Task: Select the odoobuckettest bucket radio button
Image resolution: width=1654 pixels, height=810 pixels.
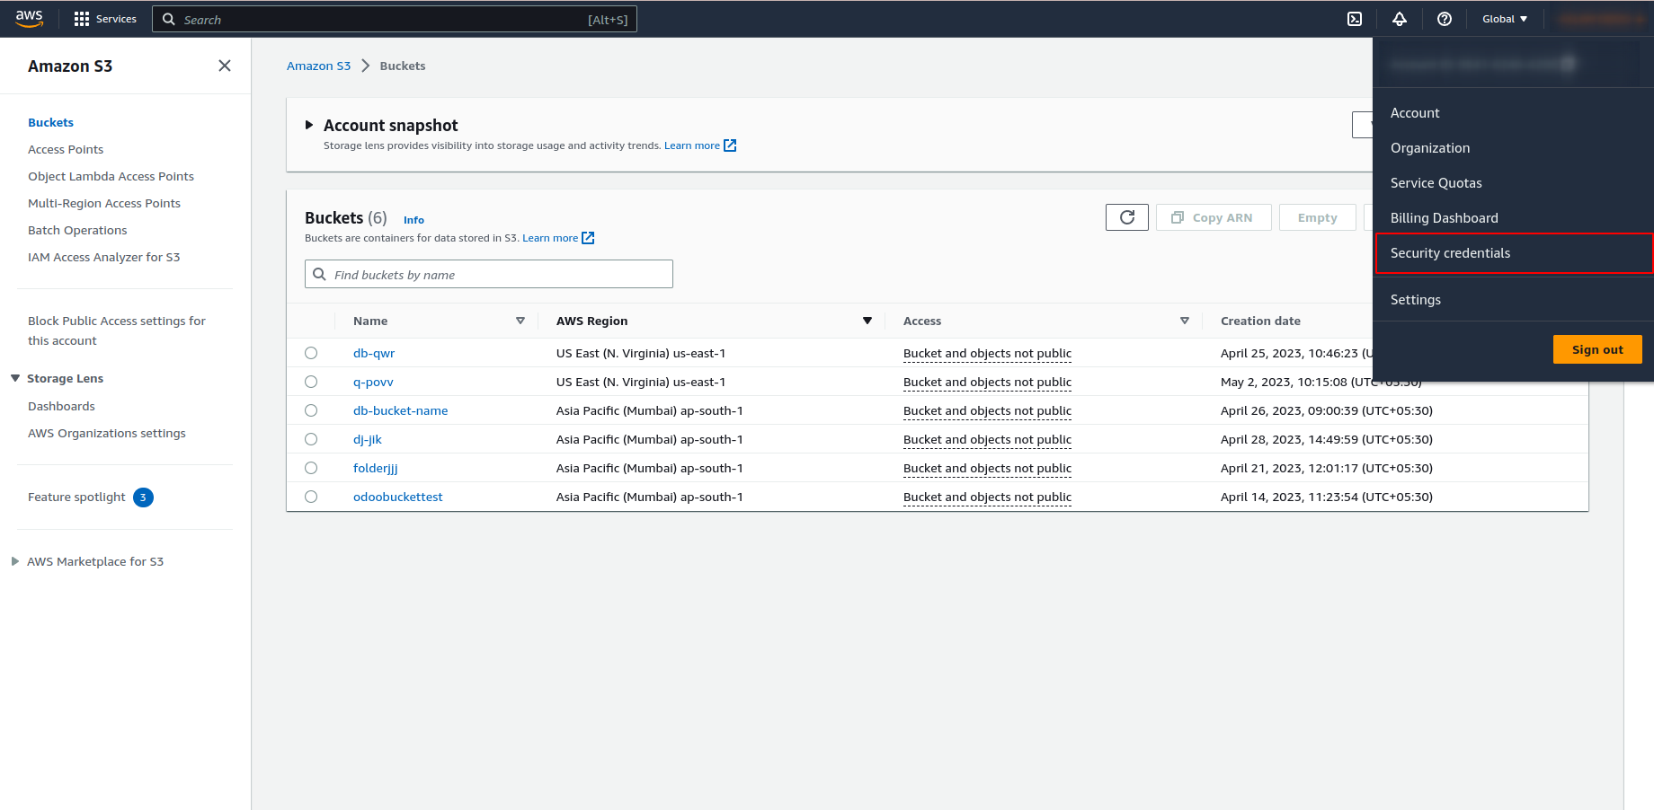Action: pyautogui.click(x=311, y=497)
